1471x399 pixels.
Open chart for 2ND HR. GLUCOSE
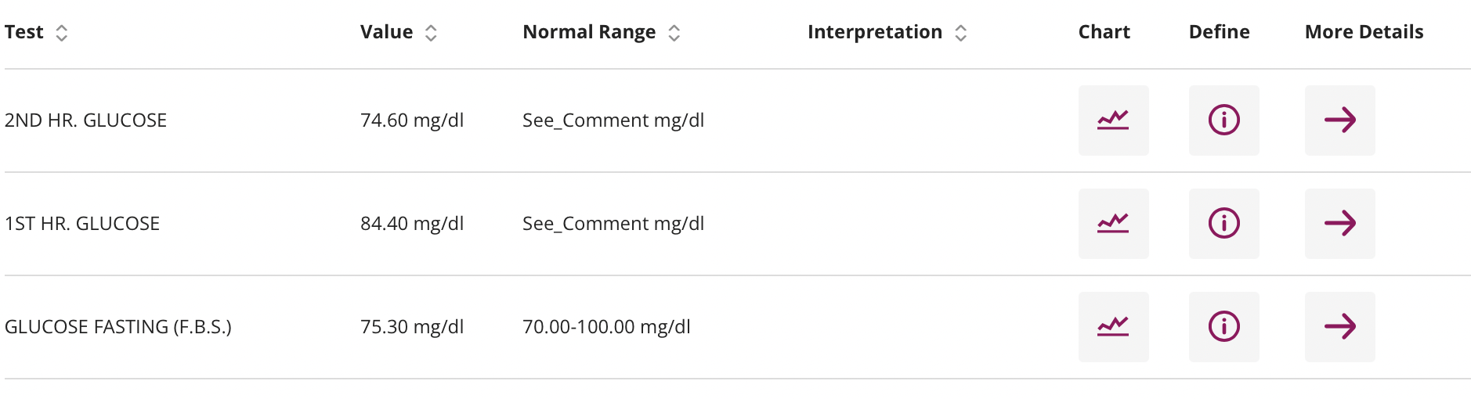click(1113, 120)
